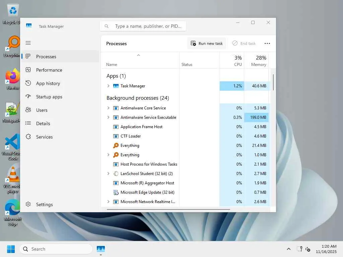The image size is (343, 257).
Task: Click the Background processes (24) group heading
Action: point(138,98)
